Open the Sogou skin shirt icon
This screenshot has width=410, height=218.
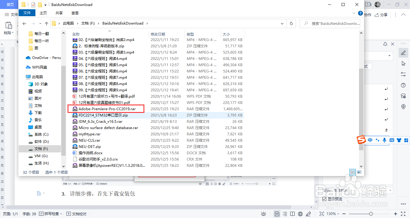point(399,140)
